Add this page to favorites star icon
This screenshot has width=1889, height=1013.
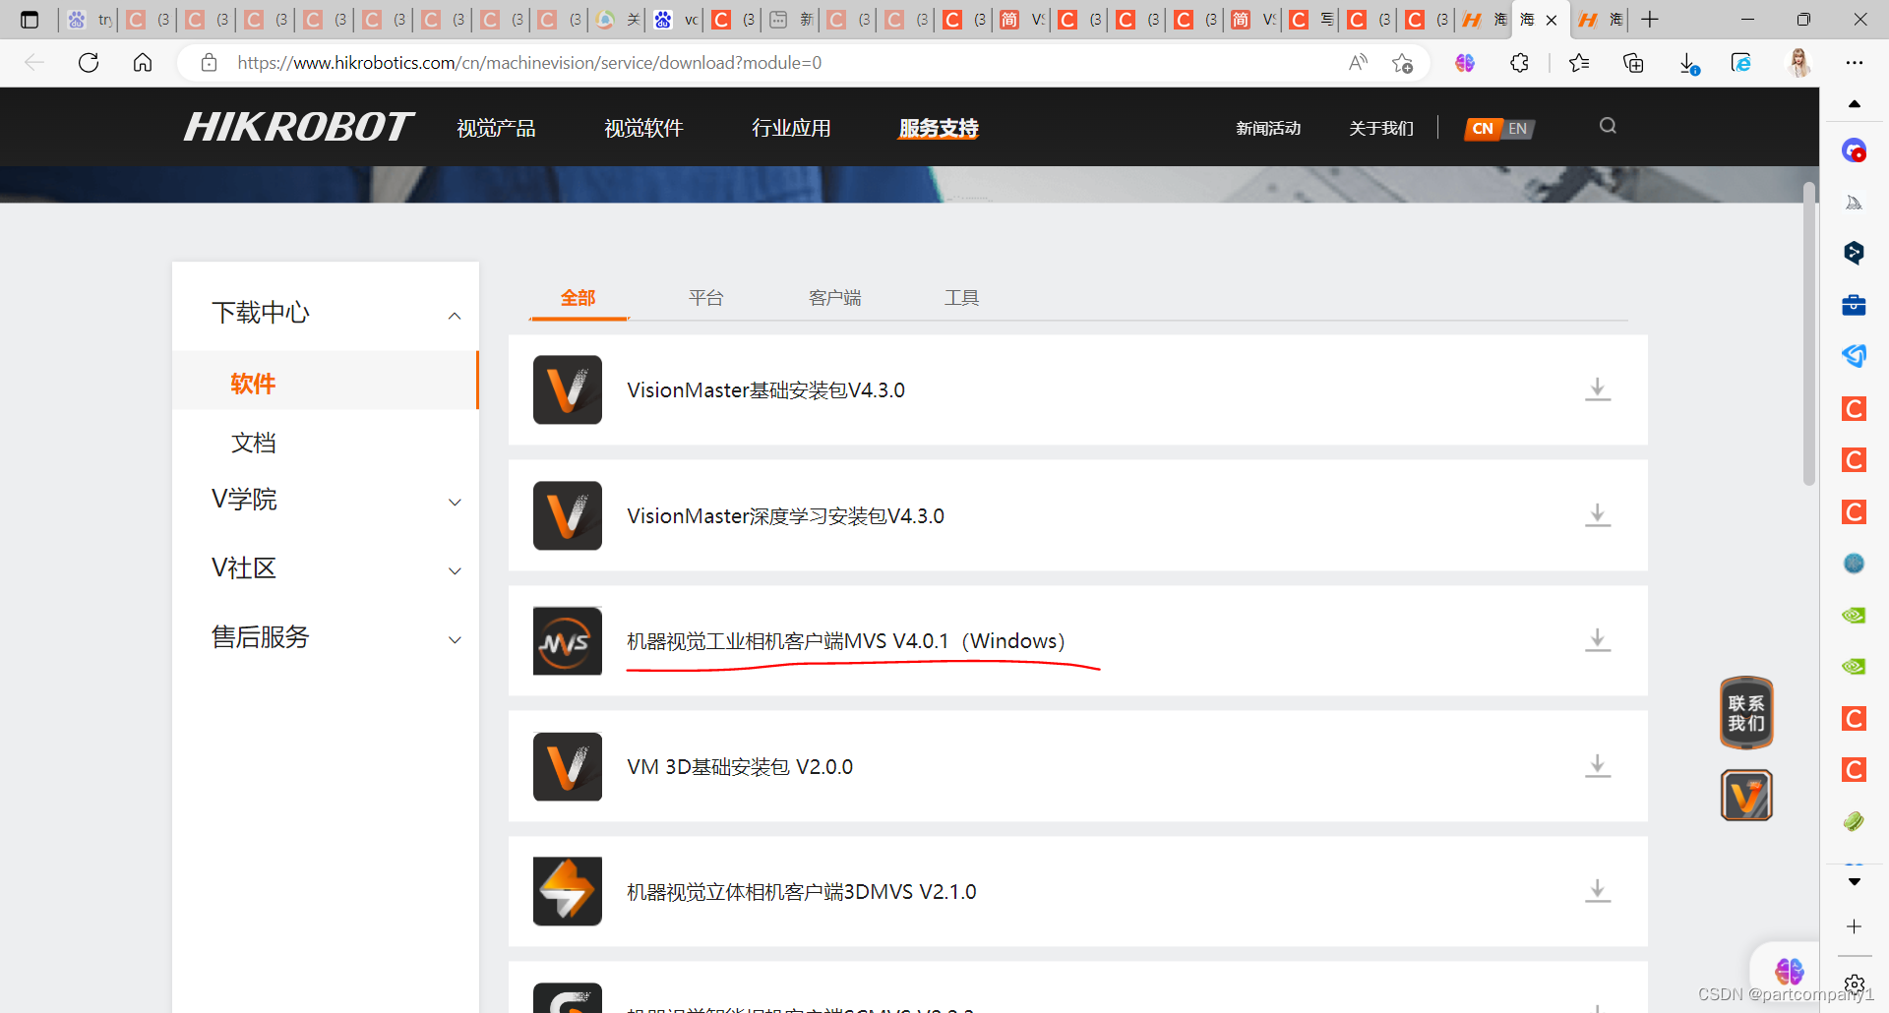[1402, 63]
